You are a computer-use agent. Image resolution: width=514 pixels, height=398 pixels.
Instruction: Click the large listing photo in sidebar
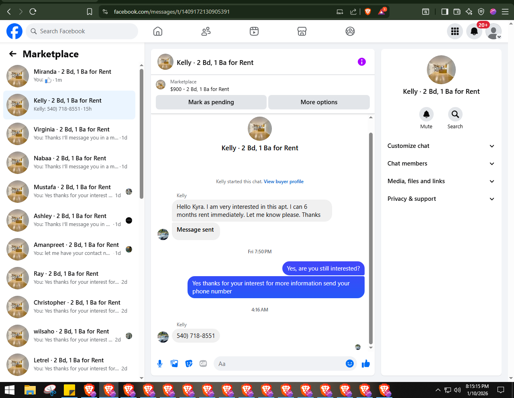pos(441,70)
